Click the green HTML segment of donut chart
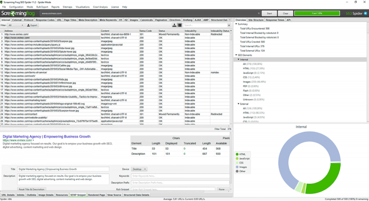 click(327, 181)
